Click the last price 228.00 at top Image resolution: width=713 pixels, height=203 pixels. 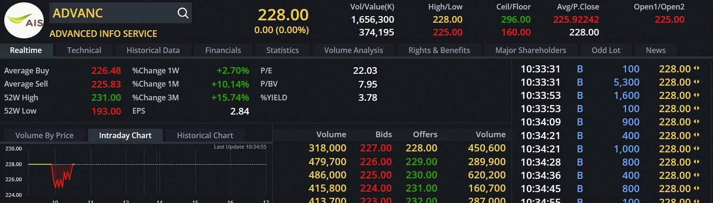[283, 15]
